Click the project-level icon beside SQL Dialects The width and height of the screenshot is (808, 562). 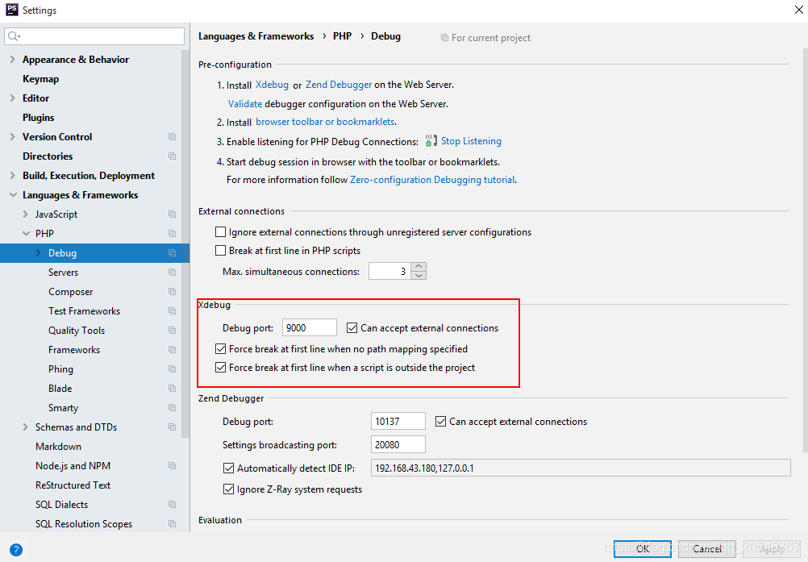pos(172,504)
